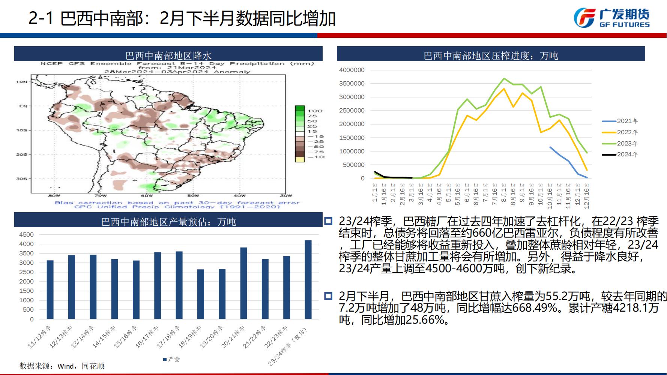This screenshot has height=375, width=667.
Task: Select the 2023年 green legend entry
Action: 619,144
